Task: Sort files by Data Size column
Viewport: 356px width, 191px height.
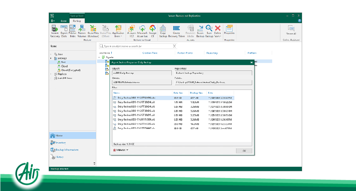Action: (178, 93)
